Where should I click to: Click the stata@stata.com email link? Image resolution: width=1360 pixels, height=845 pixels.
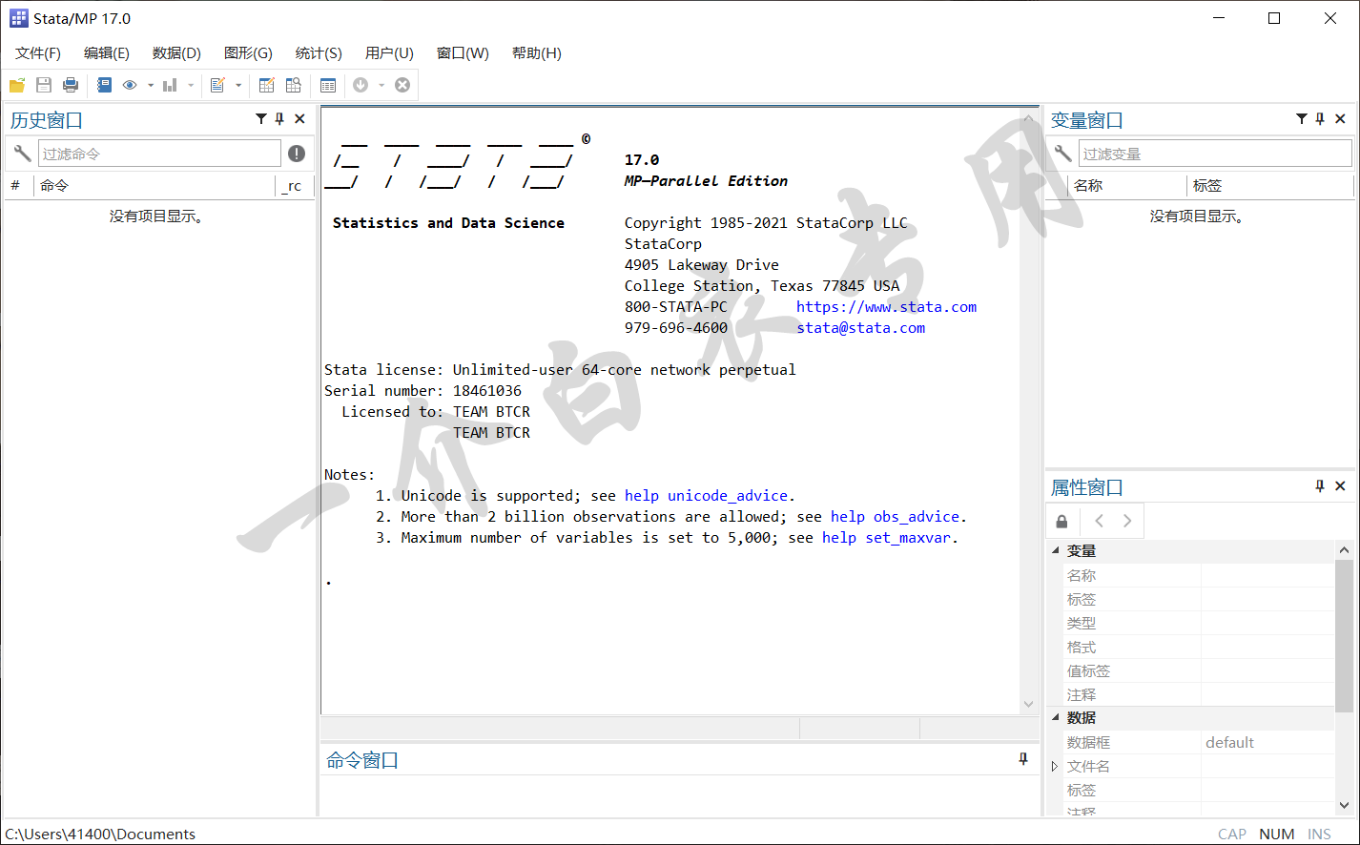861,328
